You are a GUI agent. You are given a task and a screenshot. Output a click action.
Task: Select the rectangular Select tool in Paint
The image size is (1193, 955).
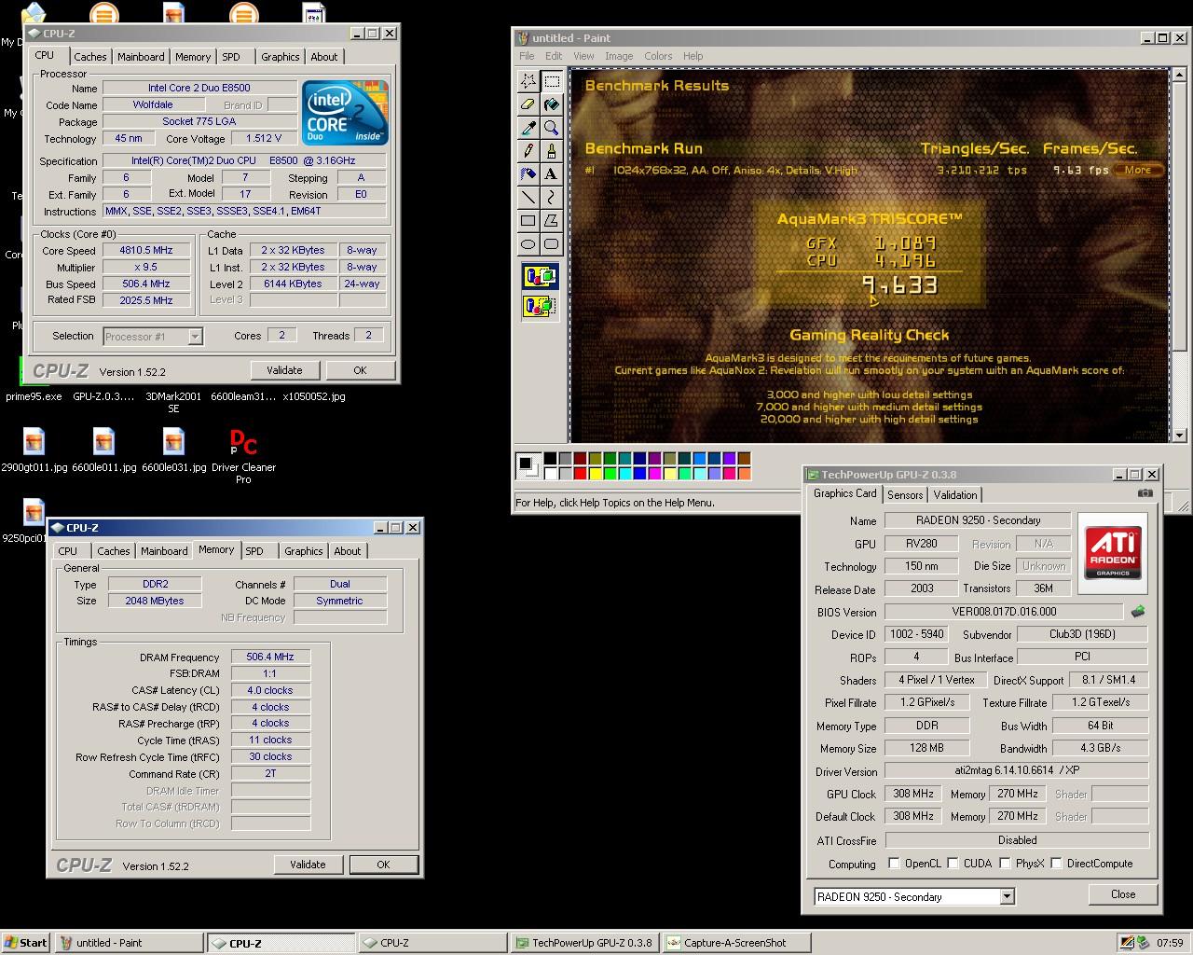click(x=552, y=81)
